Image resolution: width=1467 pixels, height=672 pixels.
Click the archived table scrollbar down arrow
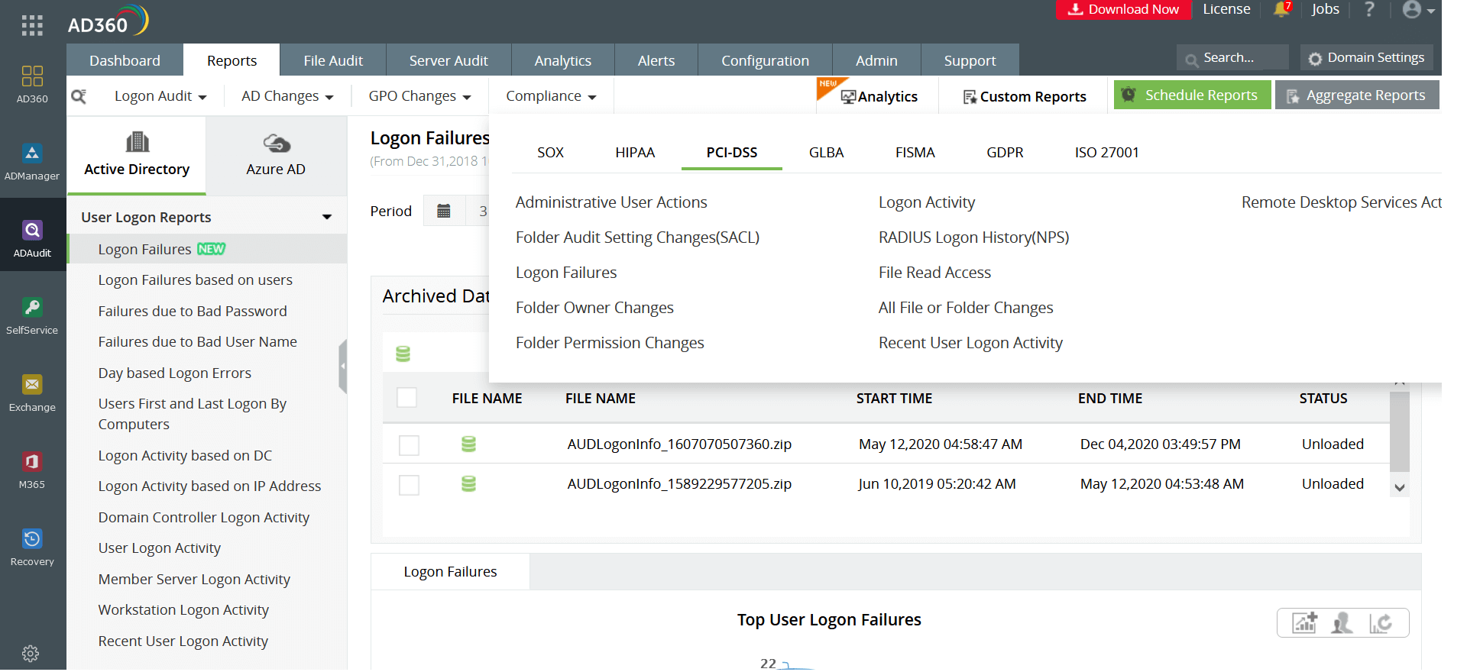(1400, 488)
